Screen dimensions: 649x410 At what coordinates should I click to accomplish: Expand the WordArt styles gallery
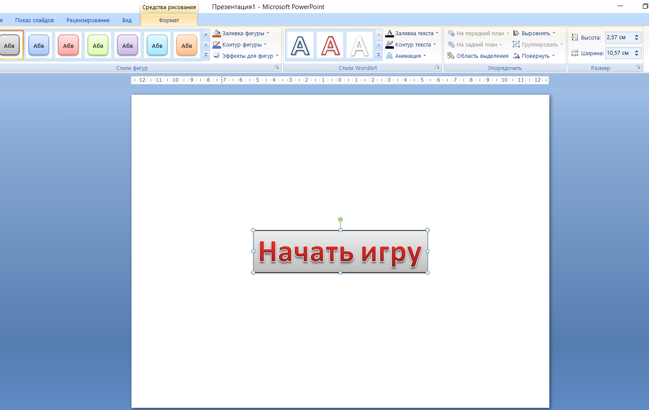[379, 56]
